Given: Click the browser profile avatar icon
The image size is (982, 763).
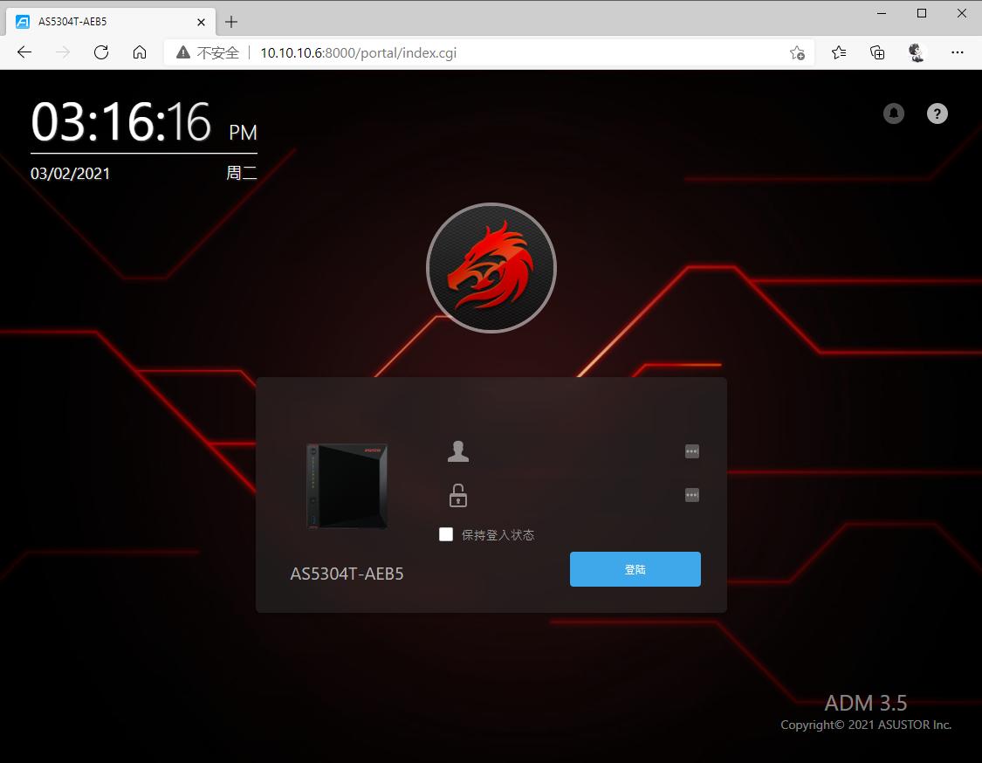Looking at the screenshot, I should point(916,52).
